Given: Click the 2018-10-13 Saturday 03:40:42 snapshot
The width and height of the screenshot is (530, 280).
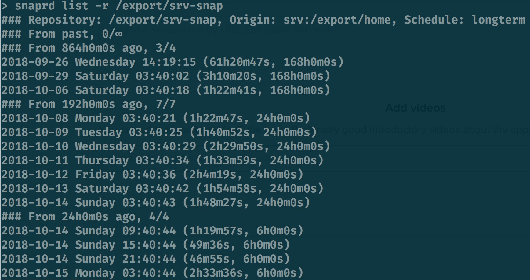Looking at the screenshot, I should click(x=162, y=189).
